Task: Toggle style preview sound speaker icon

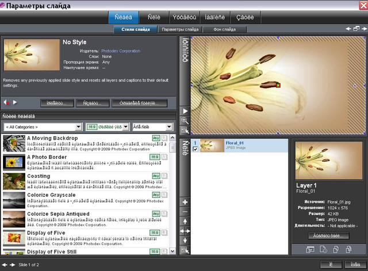Action: (6, 102)
